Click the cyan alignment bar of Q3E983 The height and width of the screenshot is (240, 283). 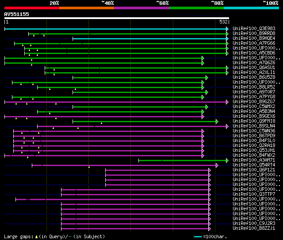pyautogui.click(x=115, y=29)
